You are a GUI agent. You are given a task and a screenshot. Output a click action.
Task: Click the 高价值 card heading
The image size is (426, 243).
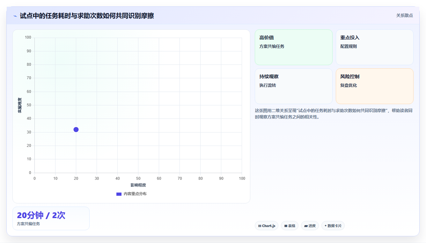(x=267, y=38)
